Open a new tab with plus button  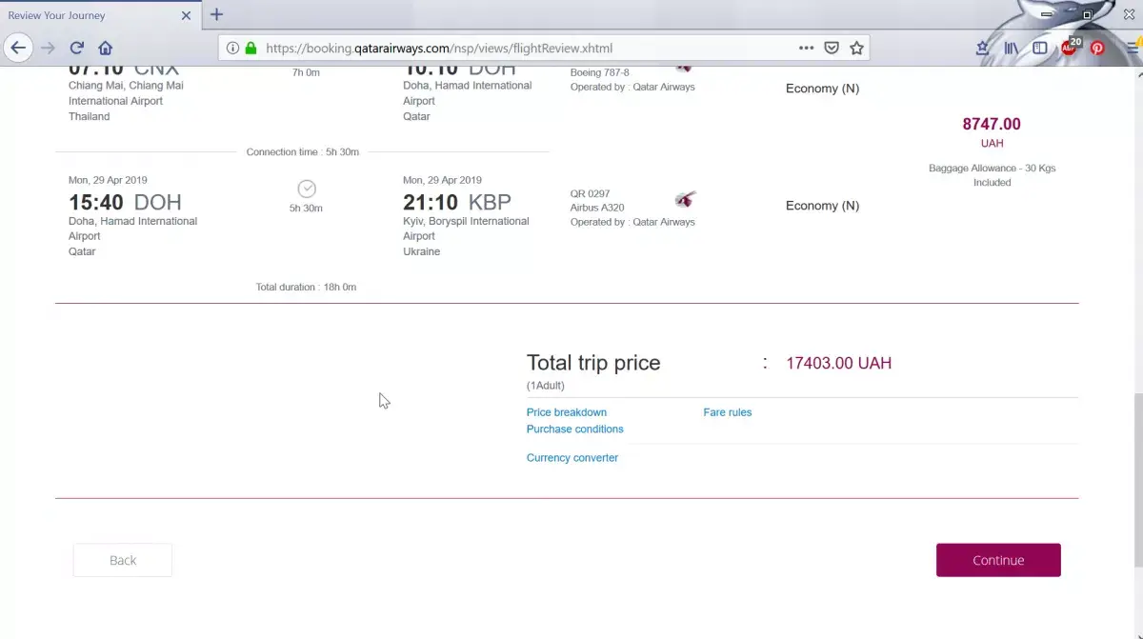tap(216, 14)
